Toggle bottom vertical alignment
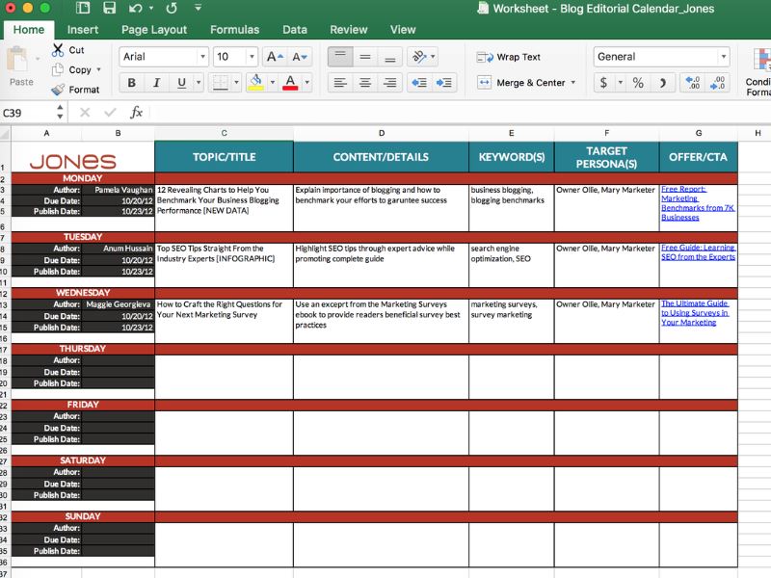The width and height of the screenshot is (771, 578). pyautogui.click(x=390, y=57)
